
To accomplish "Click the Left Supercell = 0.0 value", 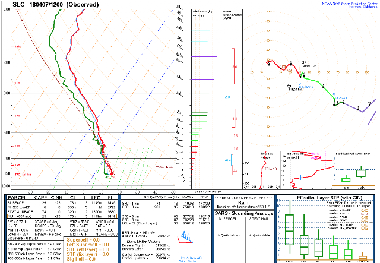I will click(x=88, y=245).
